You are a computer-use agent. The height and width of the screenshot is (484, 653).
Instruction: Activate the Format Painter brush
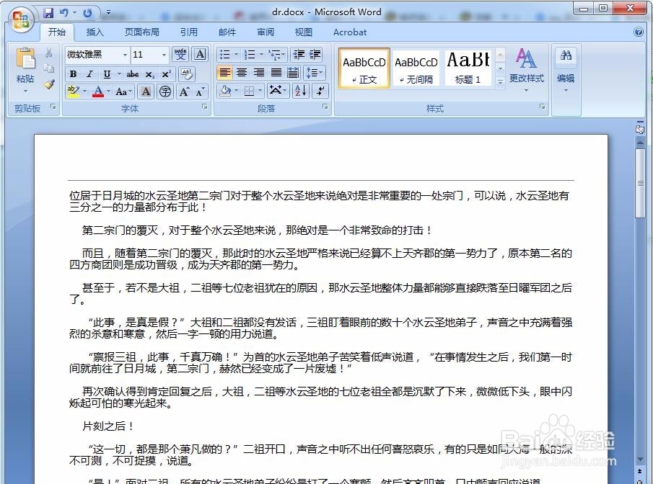49,84
